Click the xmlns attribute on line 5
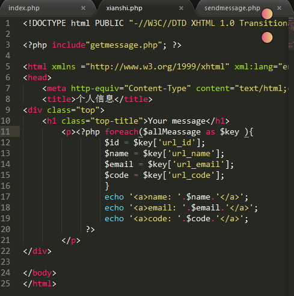Image resolution: width=294 pixels, height=296 pixels. coord(64,67)
